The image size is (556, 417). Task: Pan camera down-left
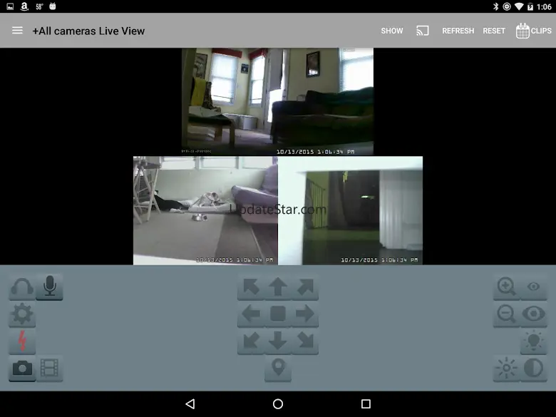point(251,341)
